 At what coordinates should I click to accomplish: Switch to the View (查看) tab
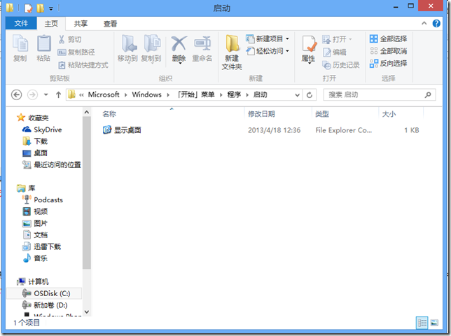110,24
